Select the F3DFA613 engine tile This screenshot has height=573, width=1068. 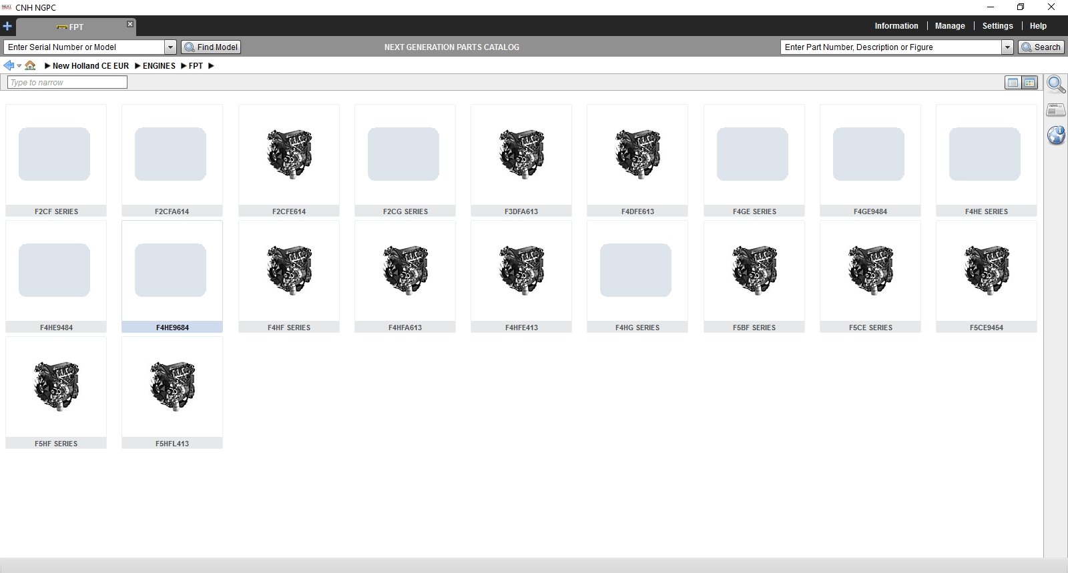521,160
